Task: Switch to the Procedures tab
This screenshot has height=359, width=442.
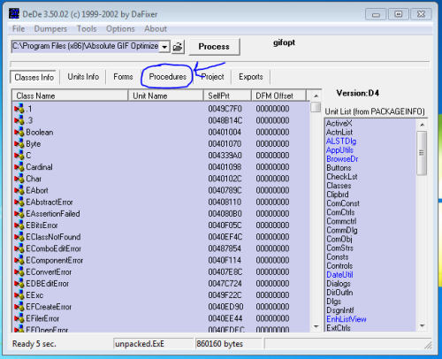Action: [168, 77]
